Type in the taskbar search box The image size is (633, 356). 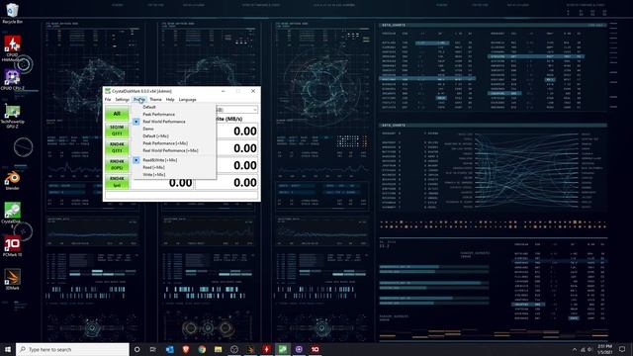(72, 349)
